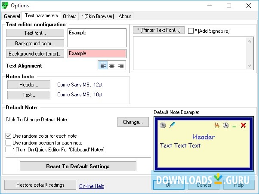Toggle Quick Editor for Clipboard Notes checkbox
The width and height of the screenshot is (259, 194).
(x=9, y=150)
